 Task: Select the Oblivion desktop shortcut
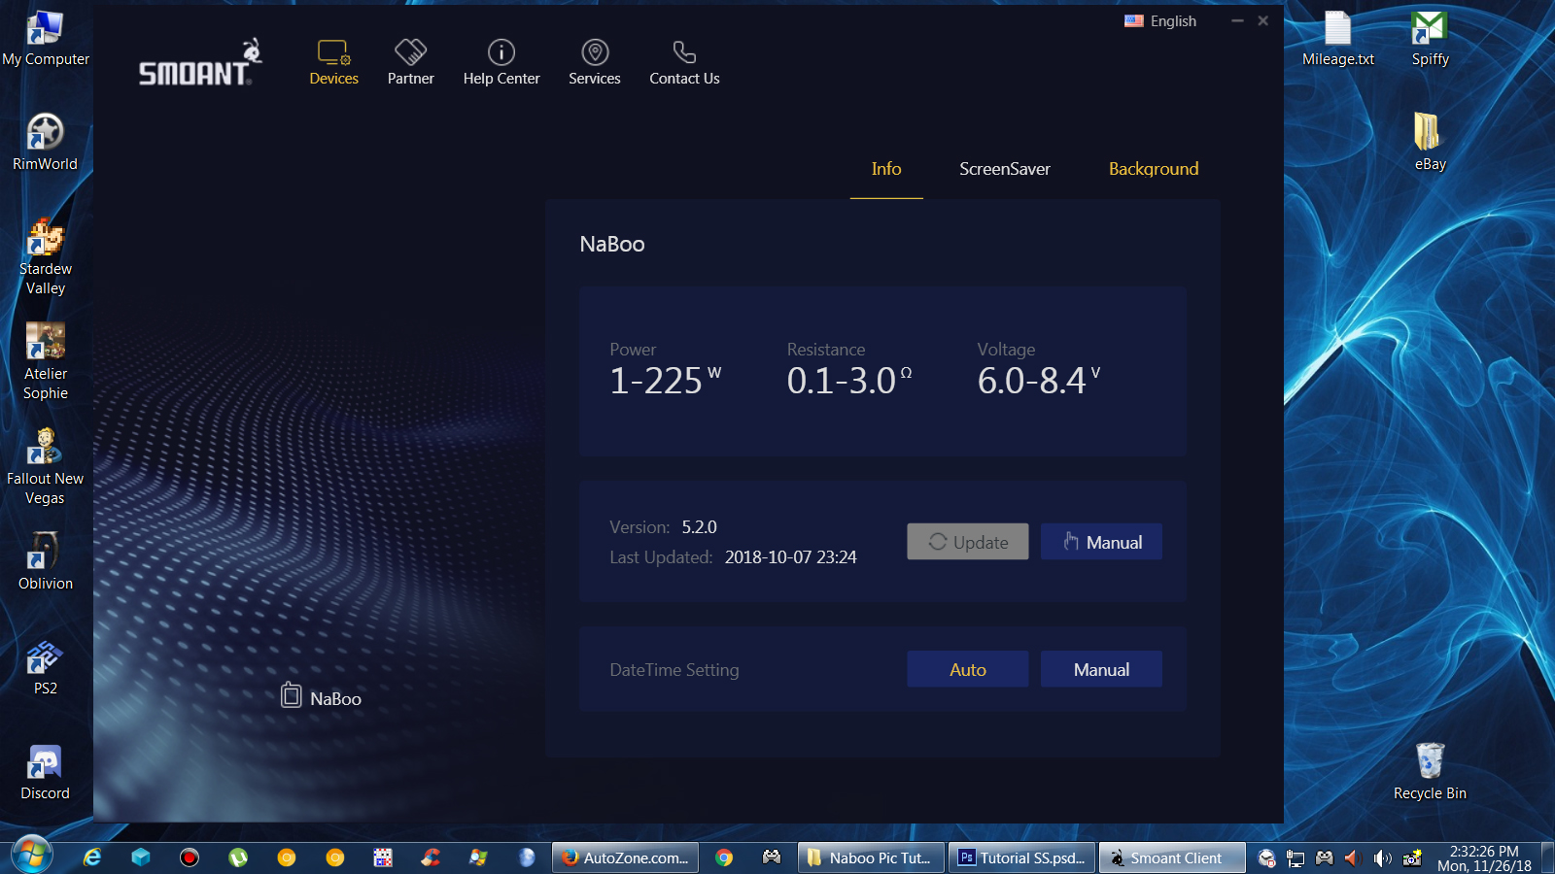point(46,561)
